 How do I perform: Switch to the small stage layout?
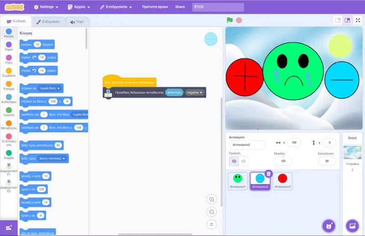click(x=338, y=20)
